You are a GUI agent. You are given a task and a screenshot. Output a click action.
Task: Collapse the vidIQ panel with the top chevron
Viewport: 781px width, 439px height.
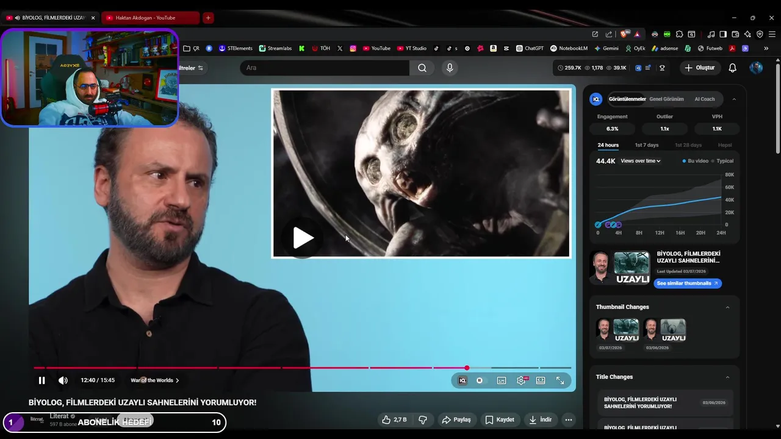coord(734,99)
